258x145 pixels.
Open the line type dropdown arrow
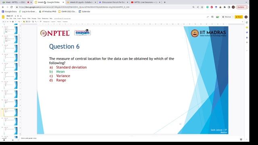coord(38,21)
